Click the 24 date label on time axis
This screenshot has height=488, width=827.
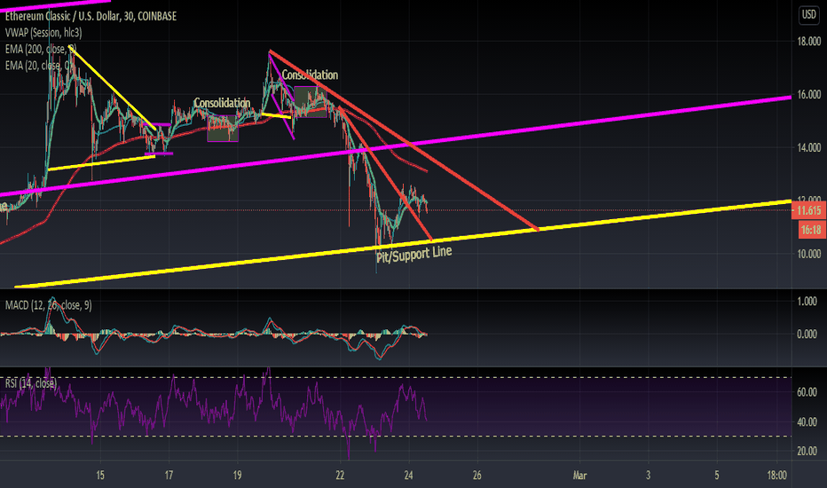409,476
